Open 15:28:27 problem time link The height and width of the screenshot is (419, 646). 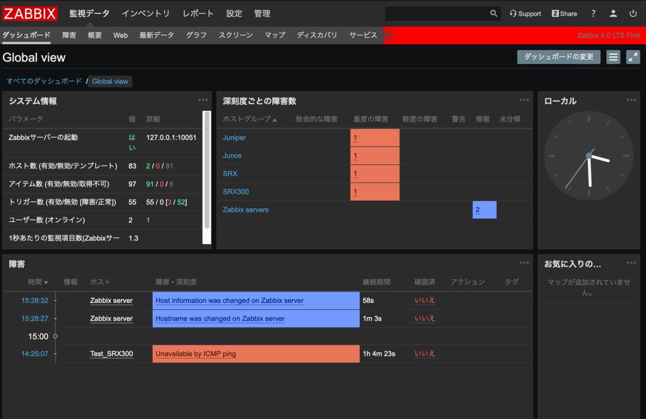tap(35, 318)
